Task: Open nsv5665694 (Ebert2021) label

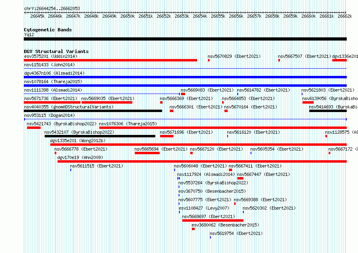Action: tap(161, 149)
